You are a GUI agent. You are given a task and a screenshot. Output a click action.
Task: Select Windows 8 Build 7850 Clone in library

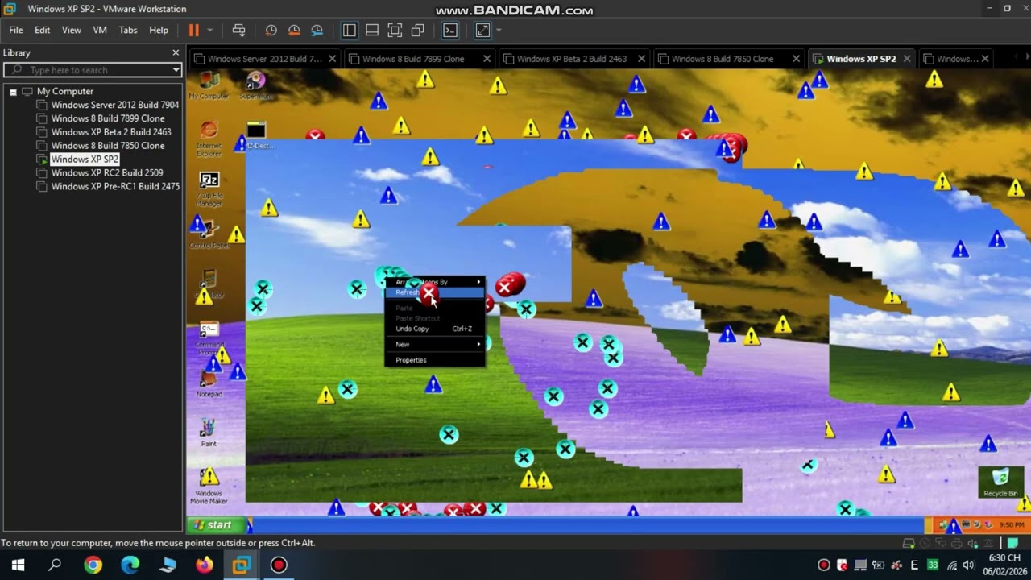[108, 146]
